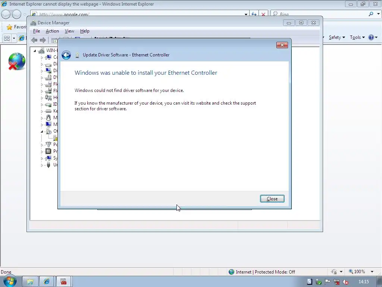Open the Action menu in Device Manager
382x287 pixels.
(52, 31)
